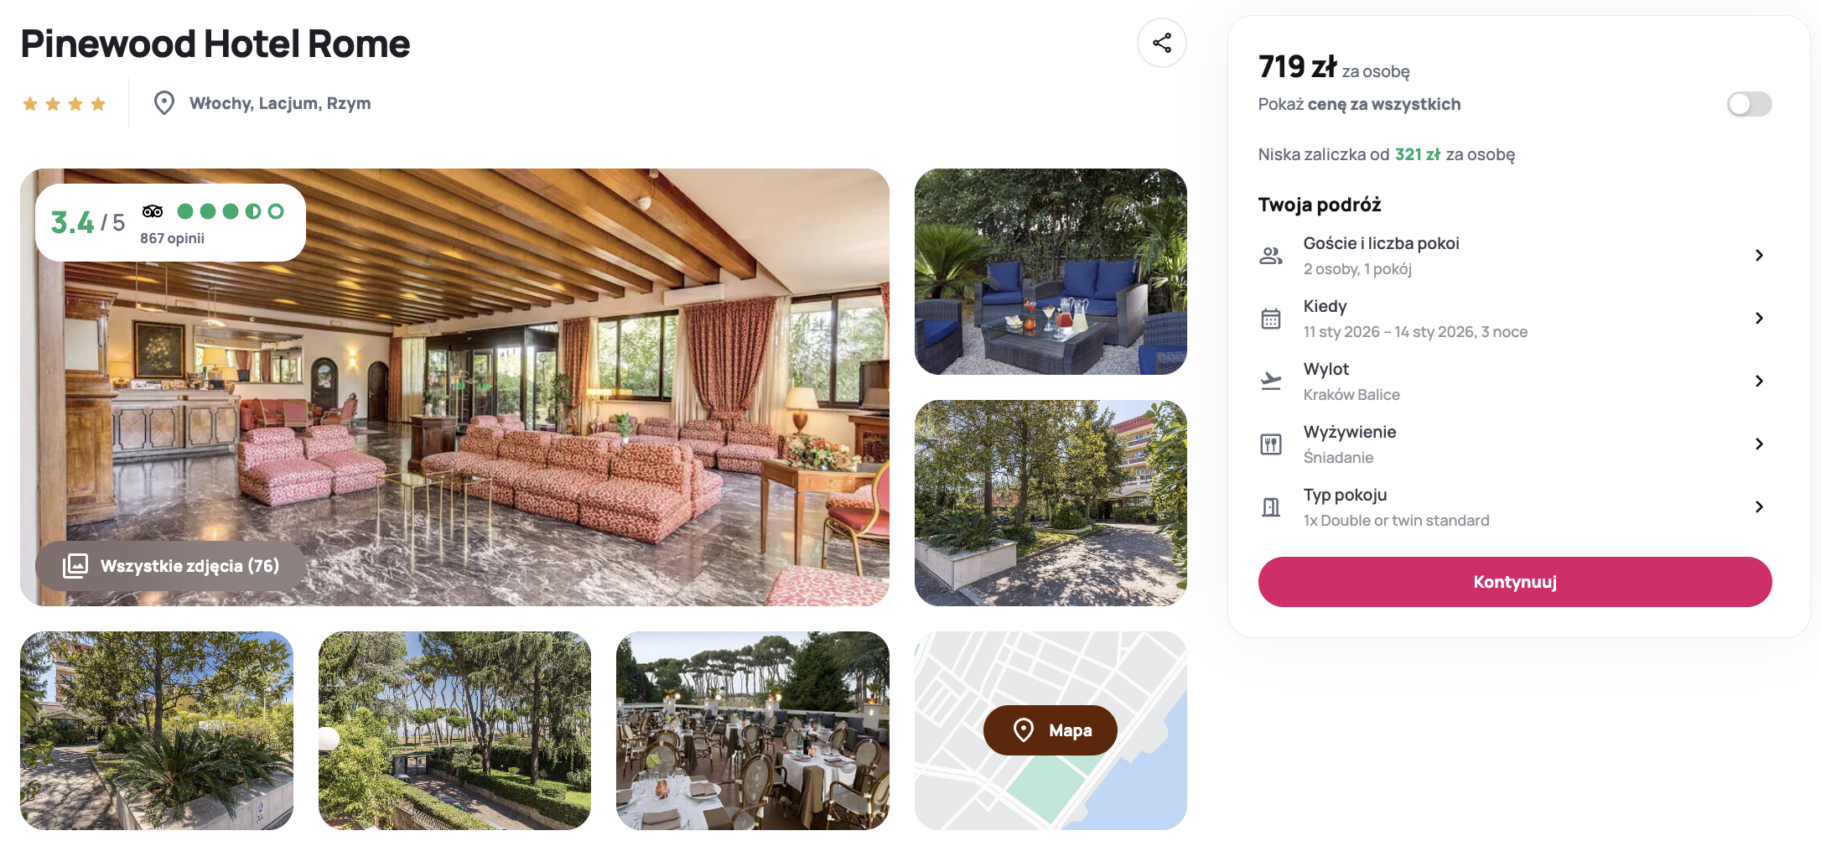
Task: Click the gallery icon in Wszystkie zdjęcia
Action: (x=75, y=566)
